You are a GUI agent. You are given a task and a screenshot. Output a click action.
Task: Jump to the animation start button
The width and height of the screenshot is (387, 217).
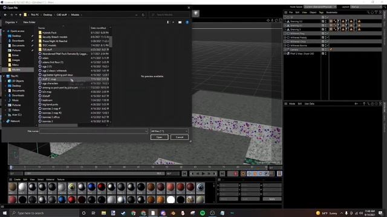(x=184, y=174)
